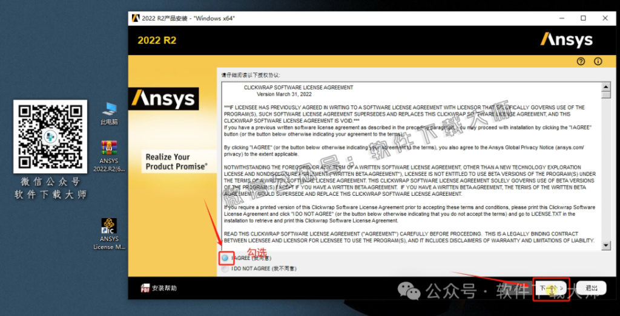Click the license text scrollbar thumb
Image resolution: width=620 pixels, height=316 pixels.
click(605, 95)
